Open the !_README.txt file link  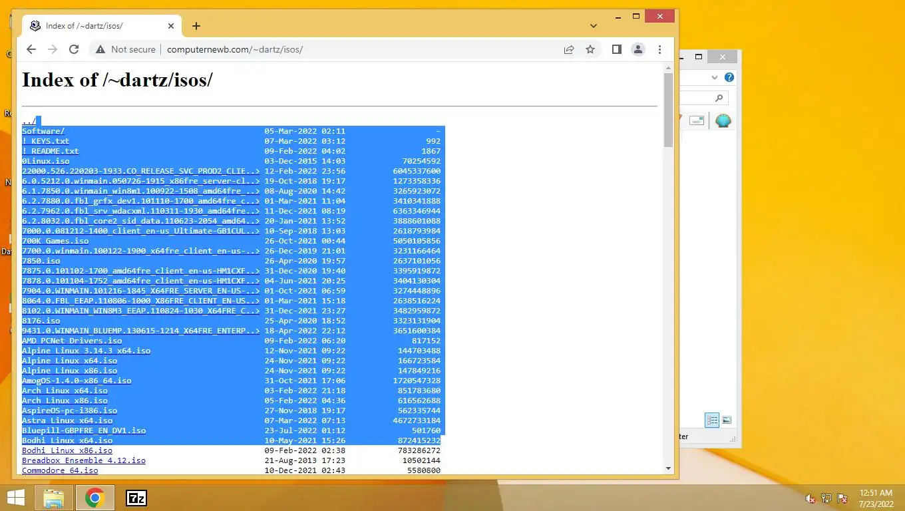pyautogui.click(x=51, y=151)
